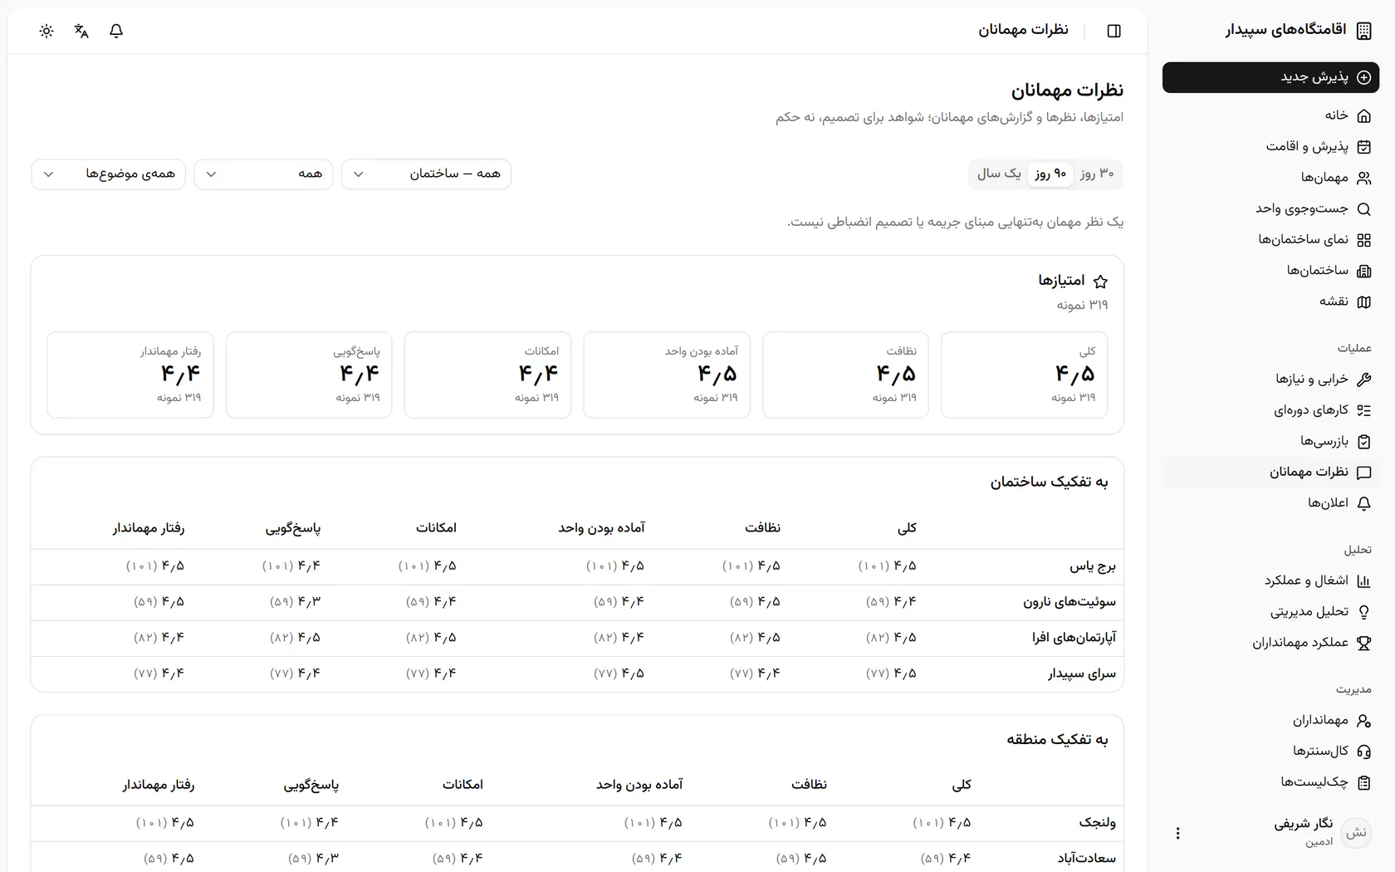Open اعلان‌ها in the sidebar
The image size is (1395, 872).
coord(1270,503)
